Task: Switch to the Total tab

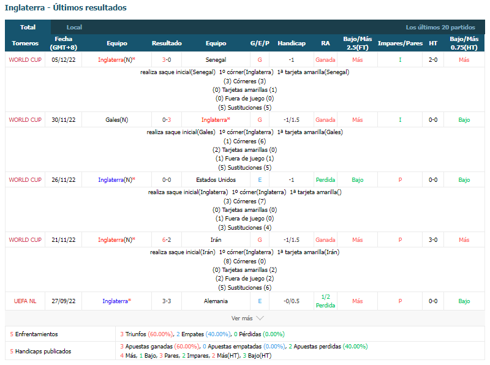Action: [28, 27]
